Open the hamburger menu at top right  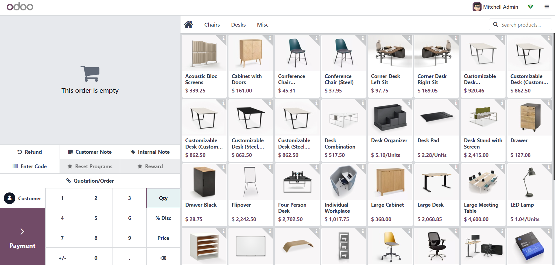tap(547, 7)
